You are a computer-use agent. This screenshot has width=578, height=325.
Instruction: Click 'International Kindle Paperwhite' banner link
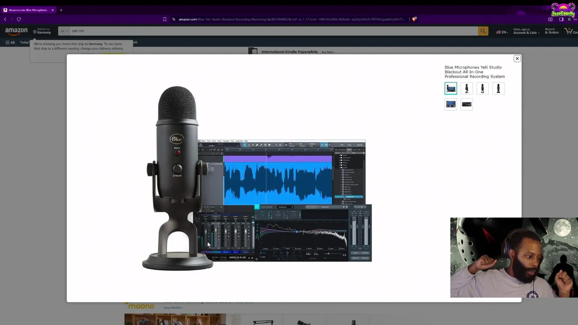pos(289,52)
